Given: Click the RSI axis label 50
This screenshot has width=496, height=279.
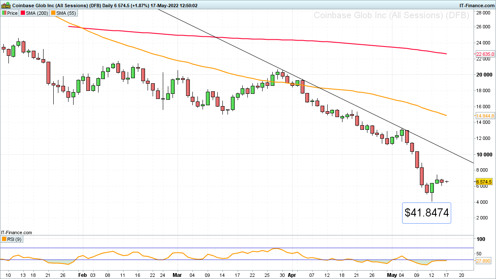Looking at the screenshot, I should pos(479,254).
